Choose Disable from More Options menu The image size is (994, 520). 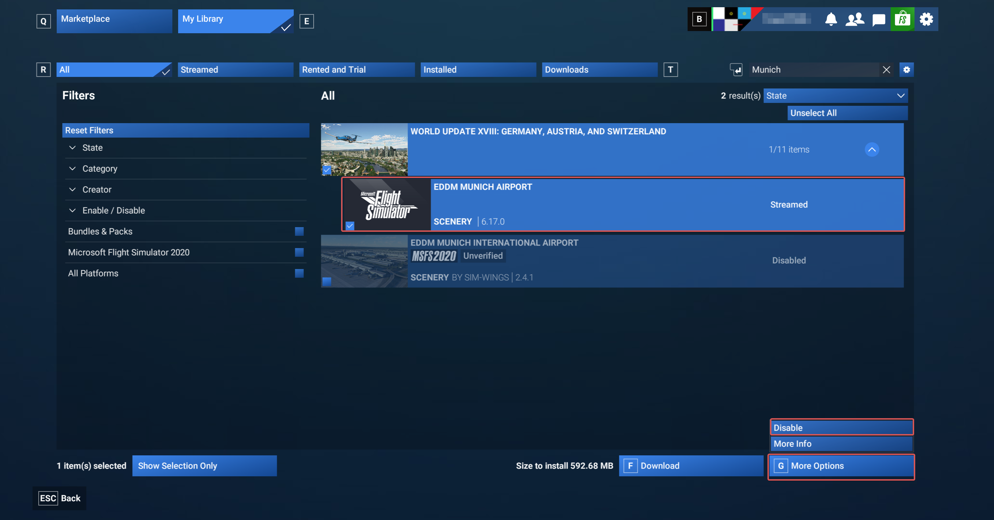pos(842,428)
